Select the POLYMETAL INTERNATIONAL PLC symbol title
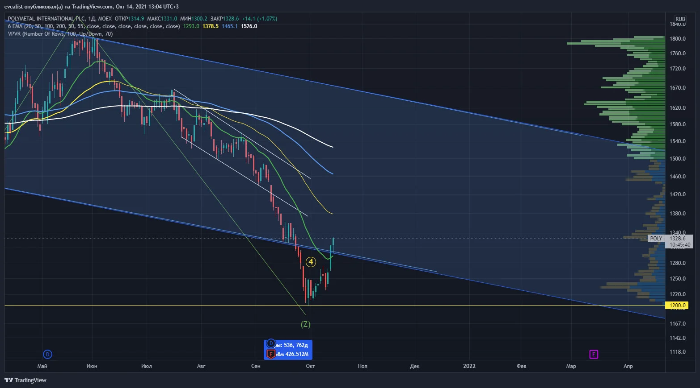Image resolution: width=700 pixels, height=388 pixels. (x=47, y=19)
